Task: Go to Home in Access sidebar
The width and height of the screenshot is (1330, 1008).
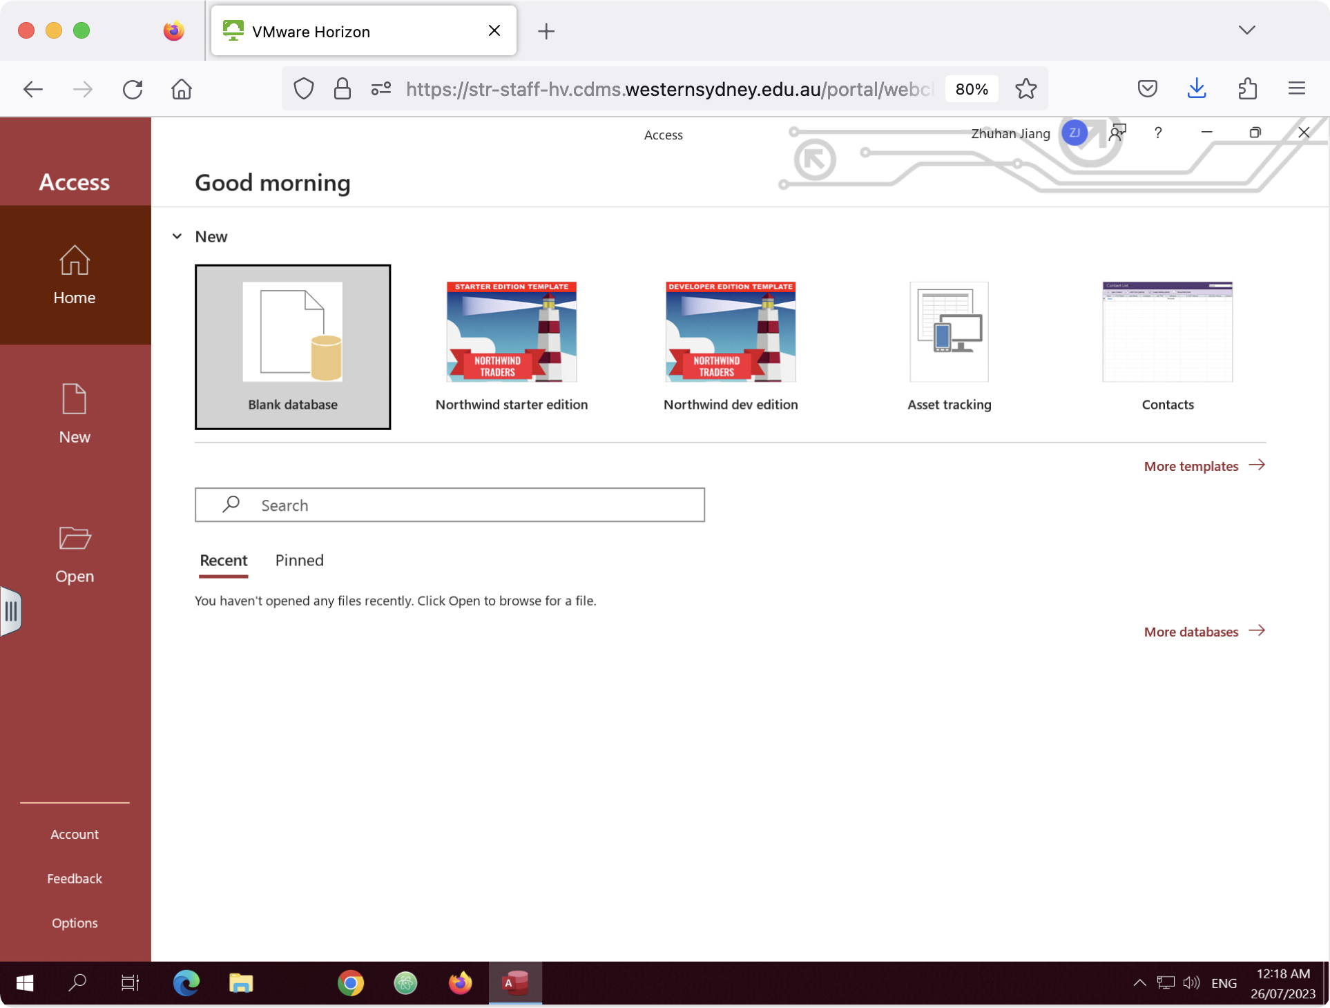Action: pos(75,275)
